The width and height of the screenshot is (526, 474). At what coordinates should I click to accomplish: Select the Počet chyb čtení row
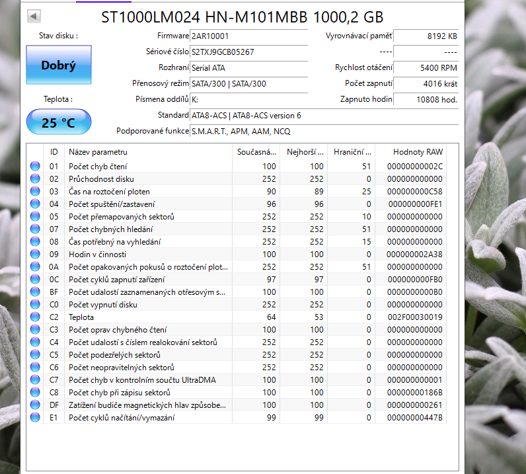(237, 166)
